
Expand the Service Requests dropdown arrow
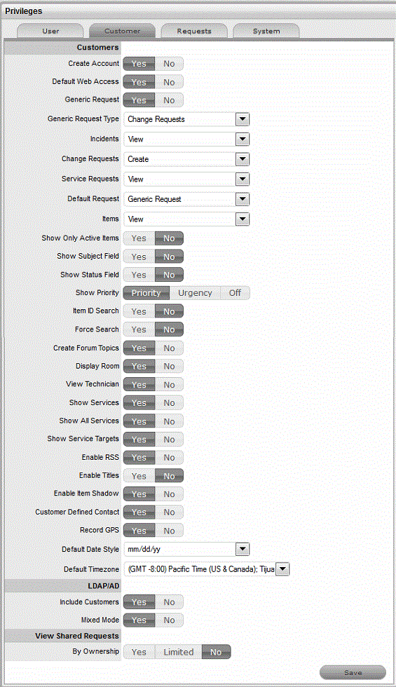tap(243, 179)
